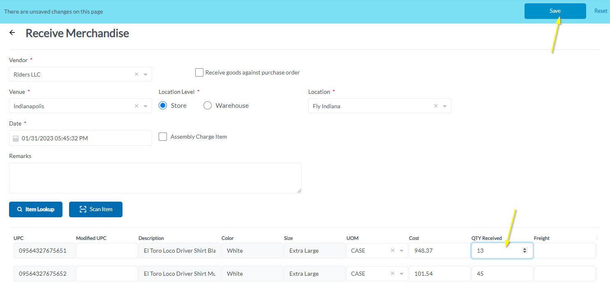Image resolution: width=610 pixels, height=286 pixels.
Task: Clear CASE UOM for UPC 09564327675651
Action: coord(393,251)
